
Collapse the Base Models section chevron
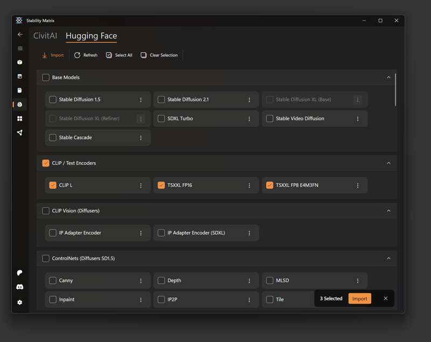click(x=388, y=78)
